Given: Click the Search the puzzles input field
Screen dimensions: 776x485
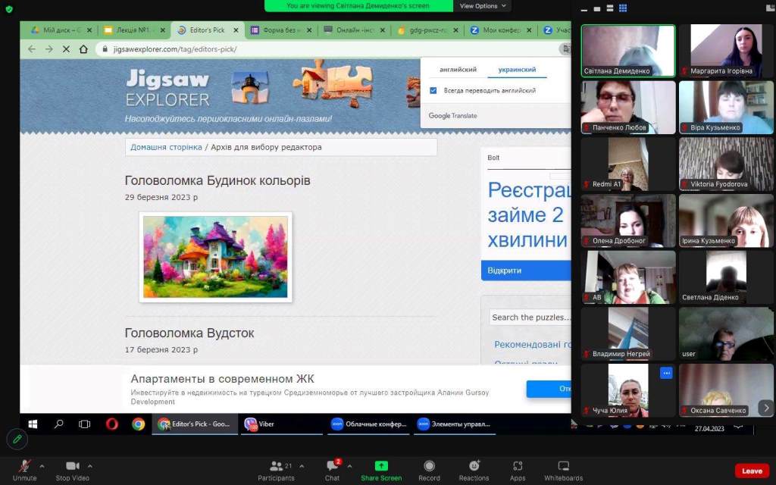Looking at the screenshot, I should [529, 318].
